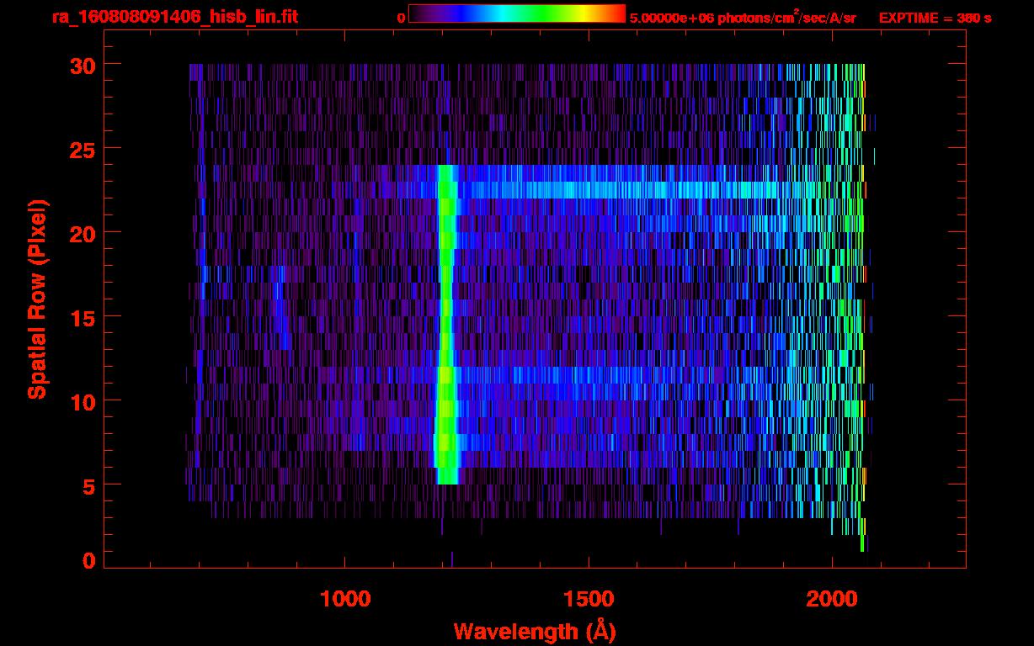
Task: Click the filename ra_160808091406_hisb_lin.fit
Action: [x=174, y=17]
